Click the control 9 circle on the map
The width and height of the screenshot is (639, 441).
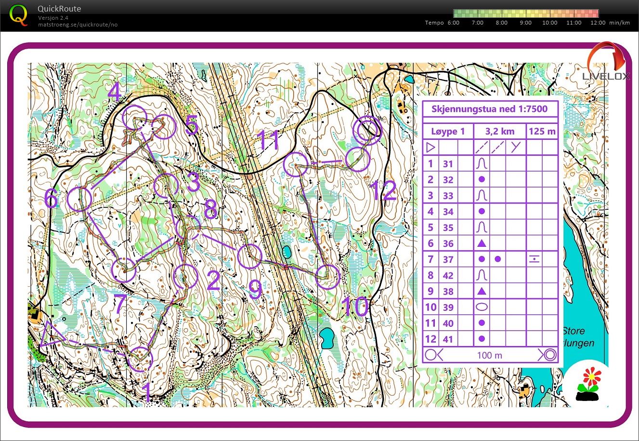coord(249,256)
